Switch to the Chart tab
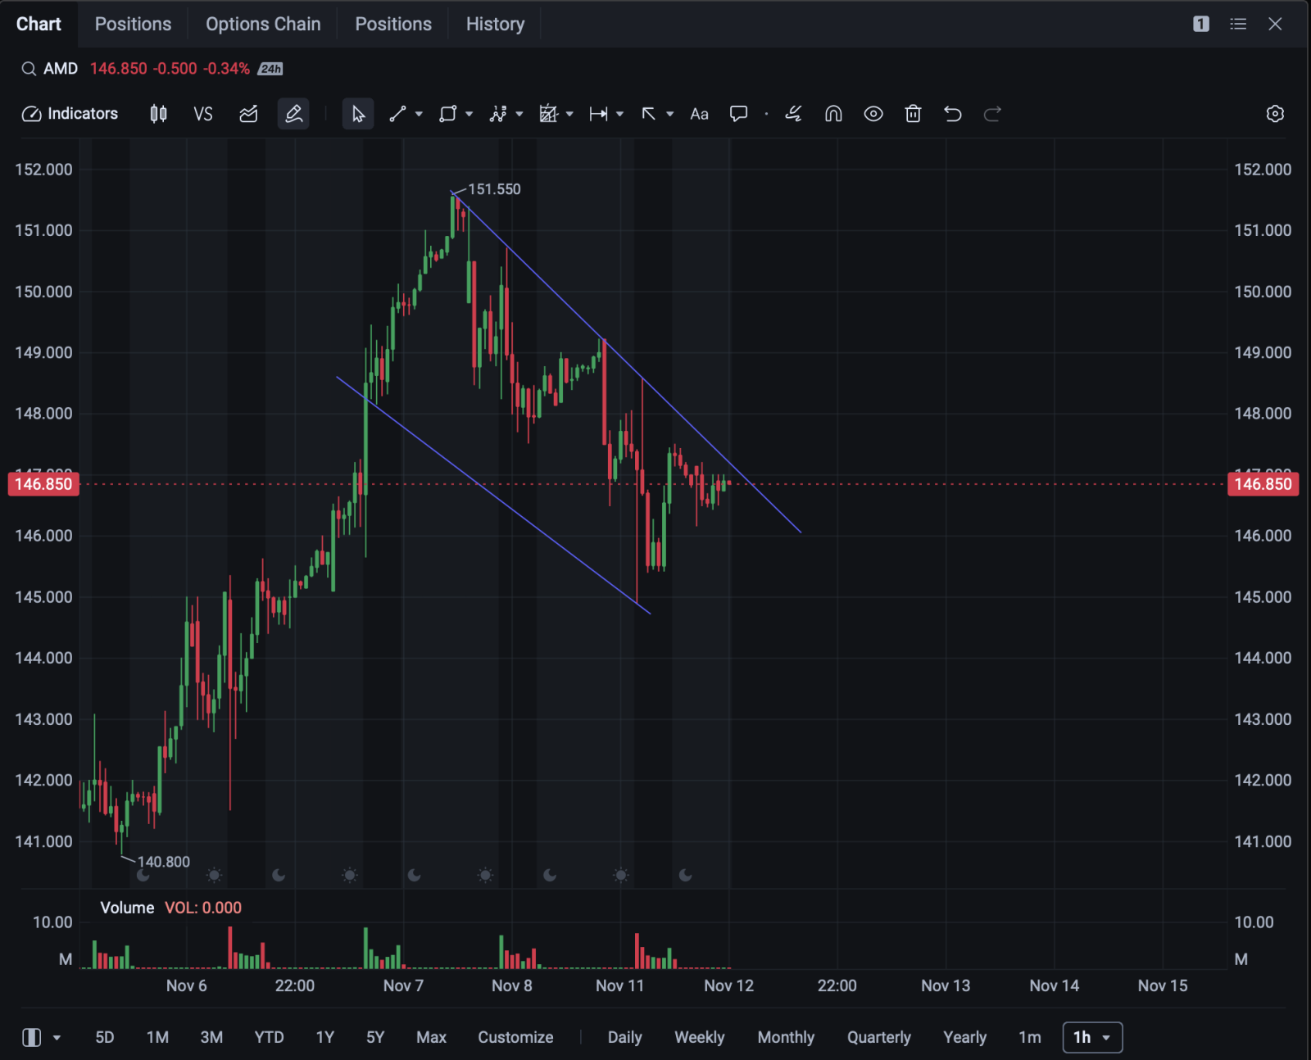This screenshot has height=1060, width=1311. click(39, 24)
